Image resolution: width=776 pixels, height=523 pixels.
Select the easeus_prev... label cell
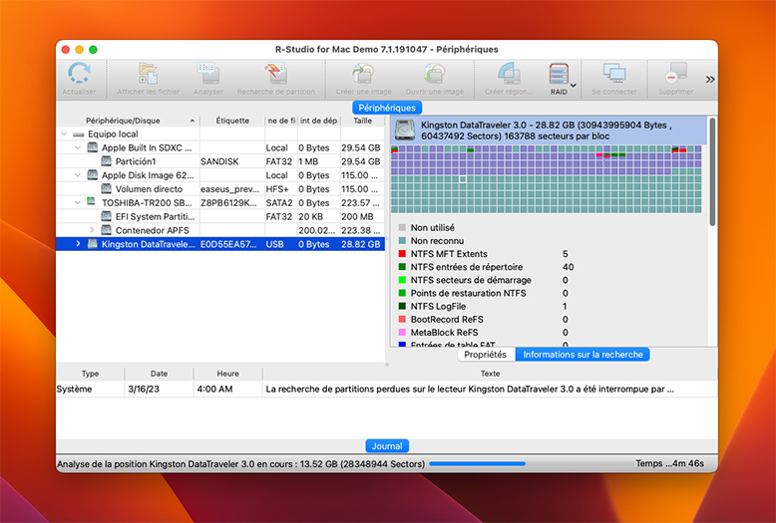pos(232,189)
